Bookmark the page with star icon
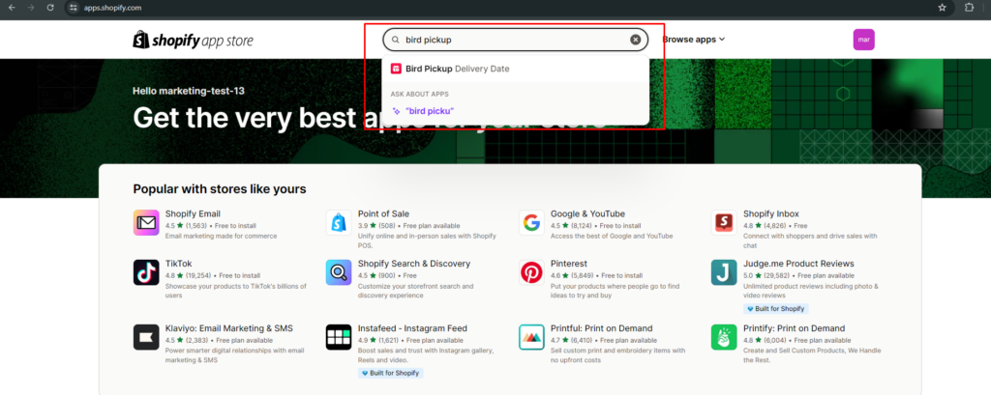The width and height of the screenshot is (991, 395). 942,8
